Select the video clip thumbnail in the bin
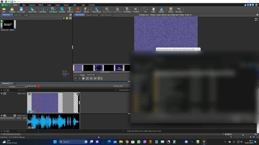259x145 pixels. click(8, 24)
